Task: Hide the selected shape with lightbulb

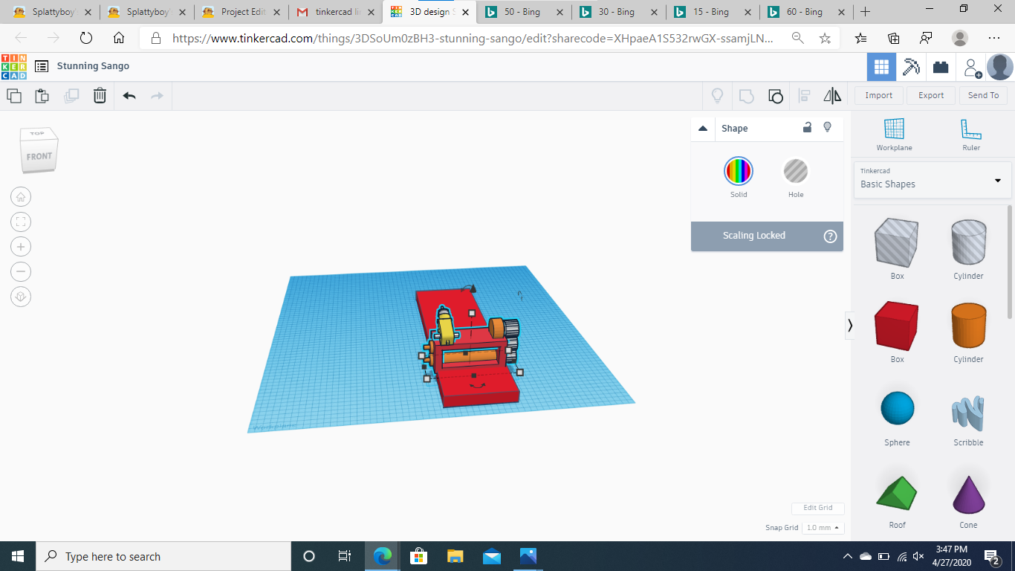Action: 827,128
